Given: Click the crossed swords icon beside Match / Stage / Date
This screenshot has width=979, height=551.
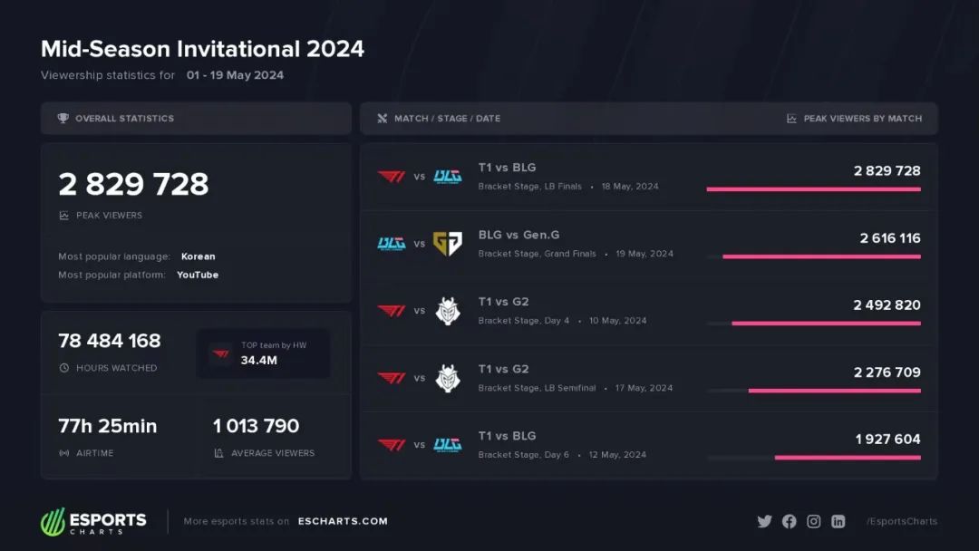Looking at the screenshot, I should pos(383,119).
